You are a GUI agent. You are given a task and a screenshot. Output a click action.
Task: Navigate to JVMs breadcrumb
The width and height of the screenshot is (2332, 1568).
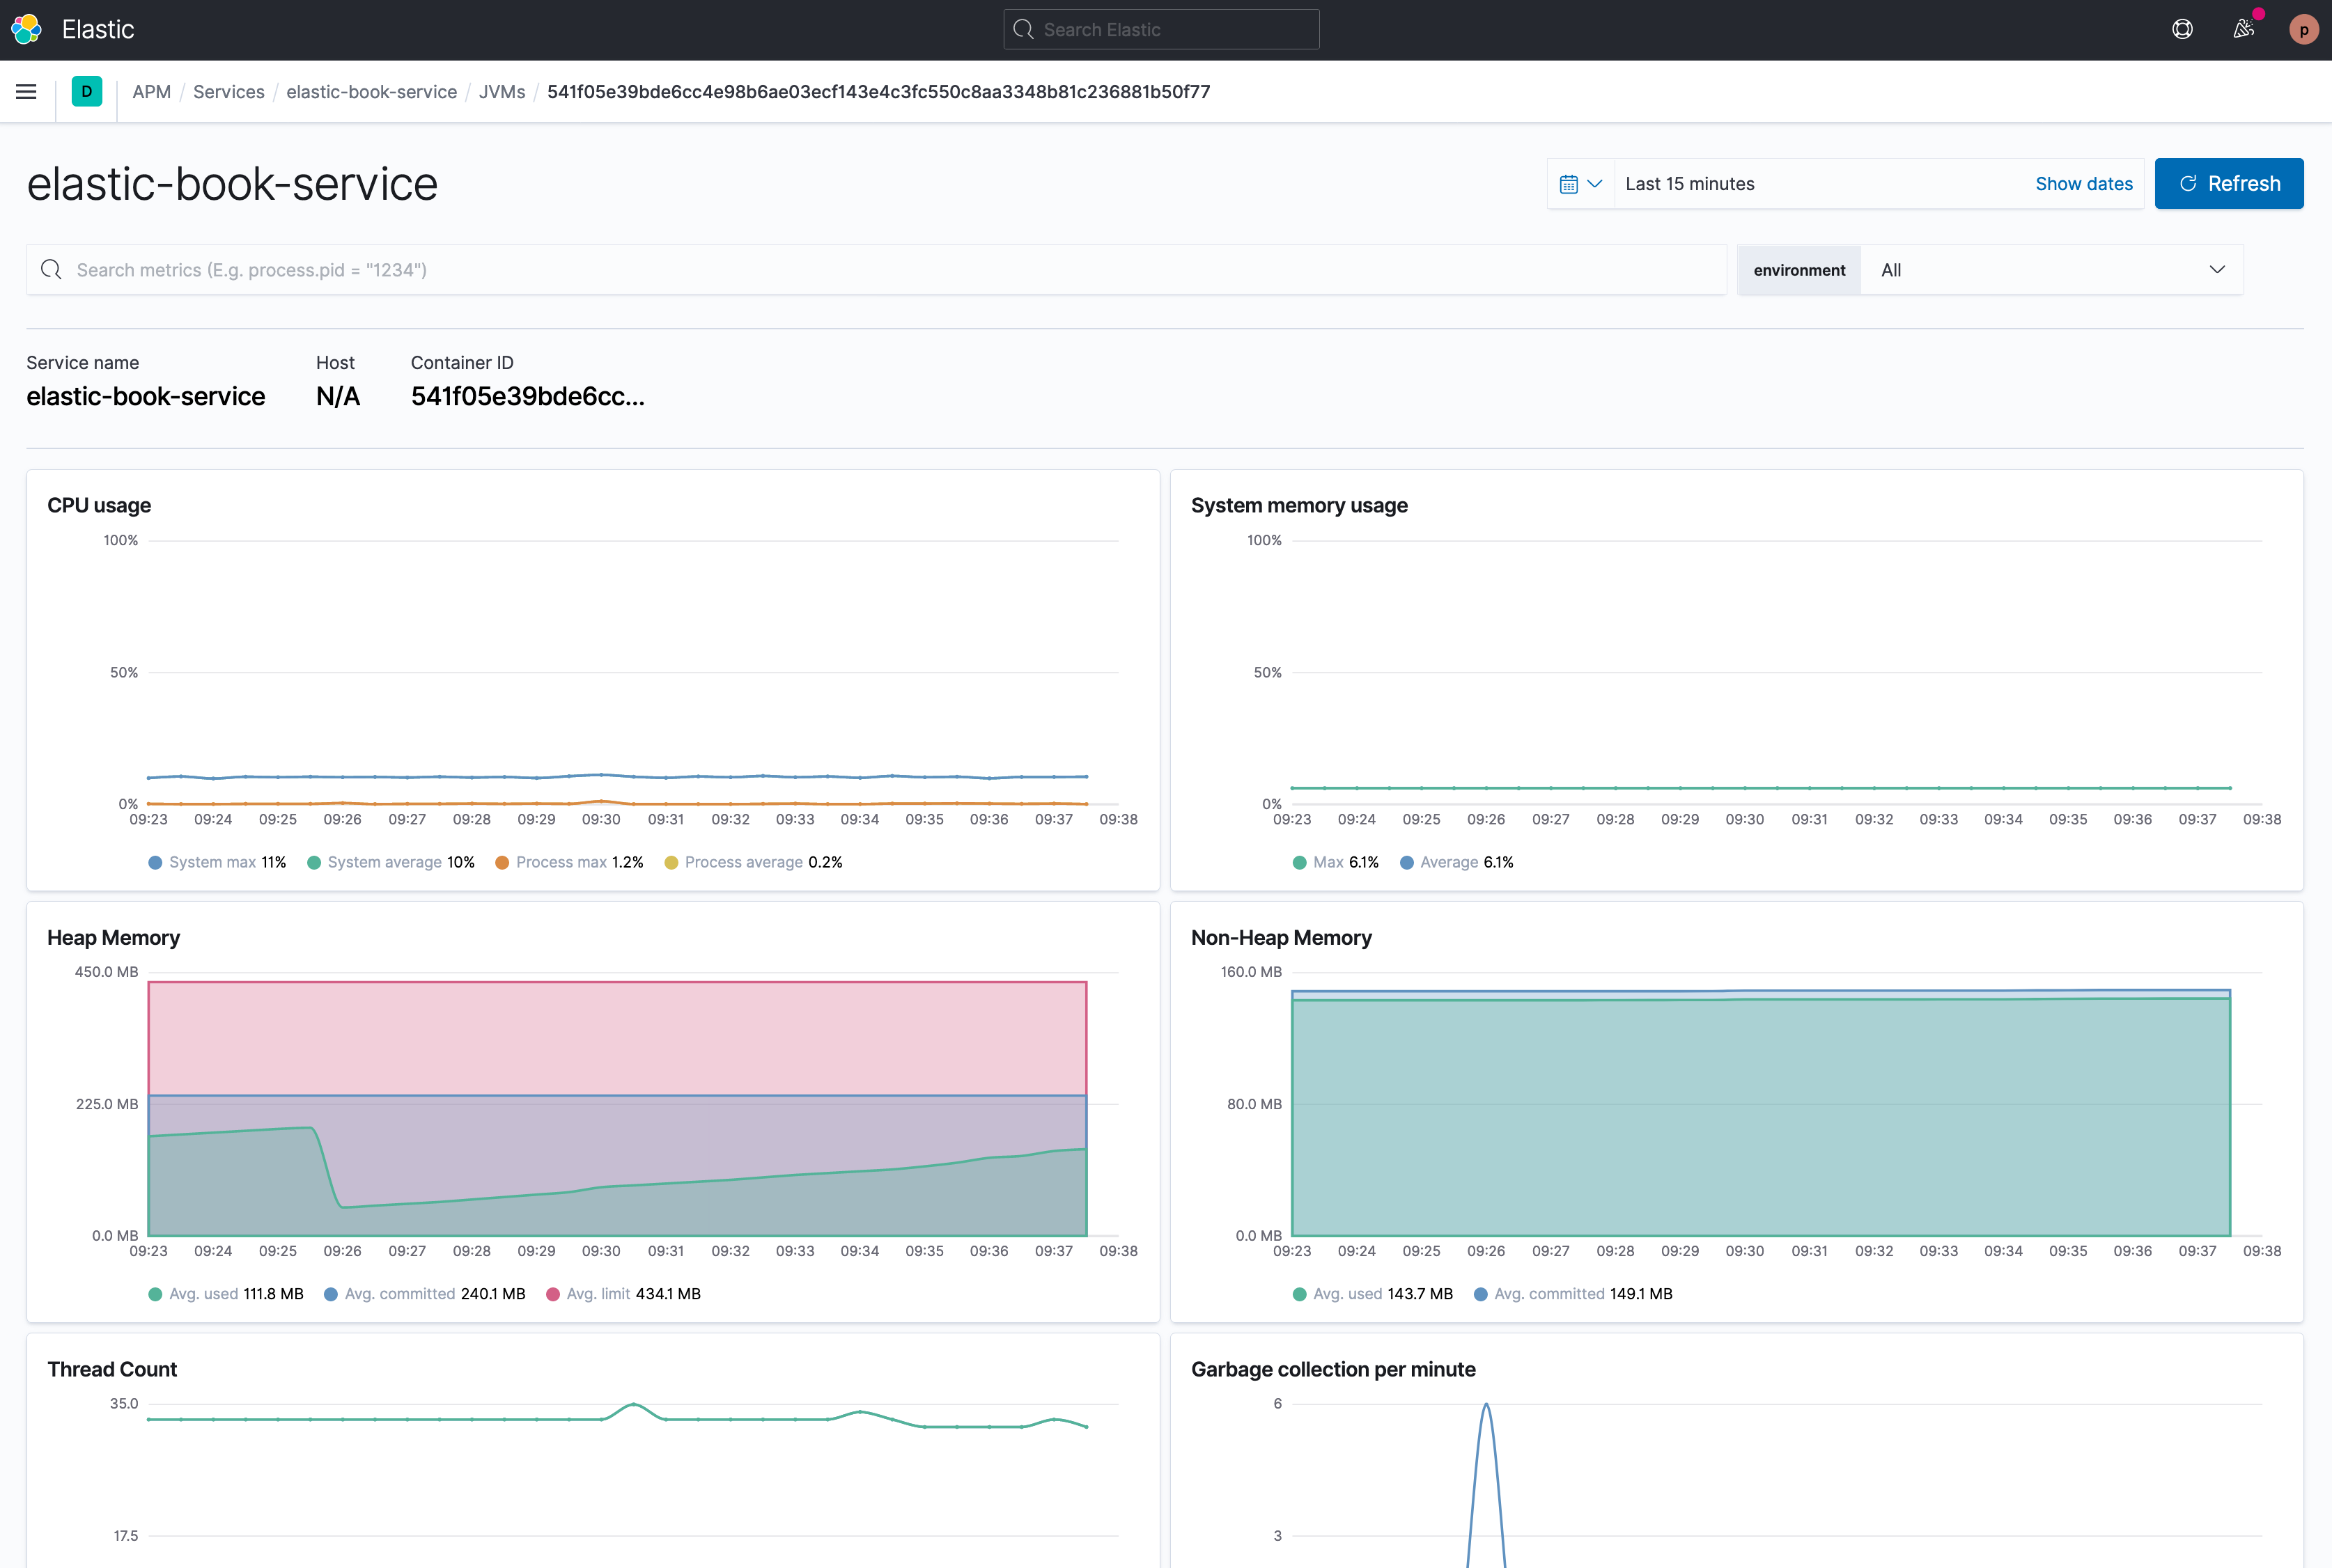click(502, 92)
